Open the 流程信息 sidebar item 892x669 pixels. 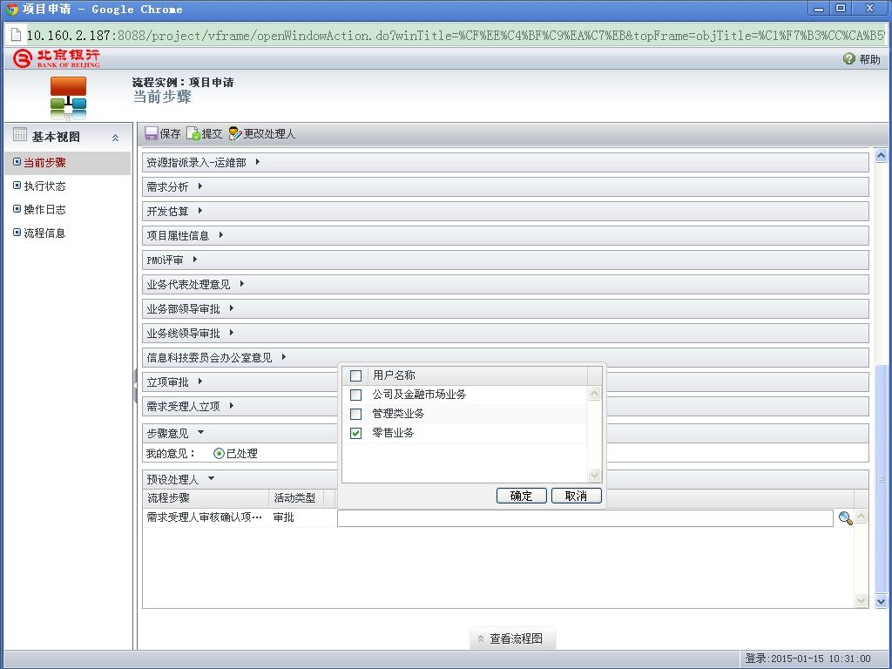[x=45, y=233]
